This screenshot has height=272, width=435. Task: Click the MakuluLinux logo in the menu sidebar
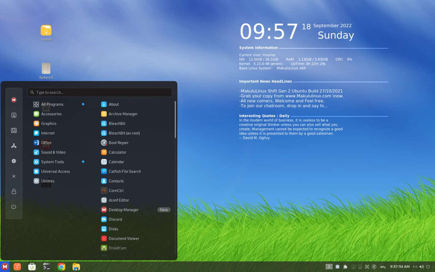(14, 100)
